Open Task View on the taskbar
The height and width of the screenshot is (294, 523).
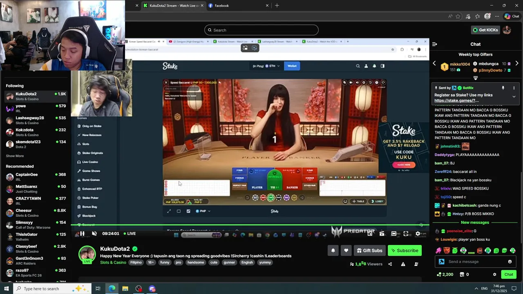pos(98,289)
